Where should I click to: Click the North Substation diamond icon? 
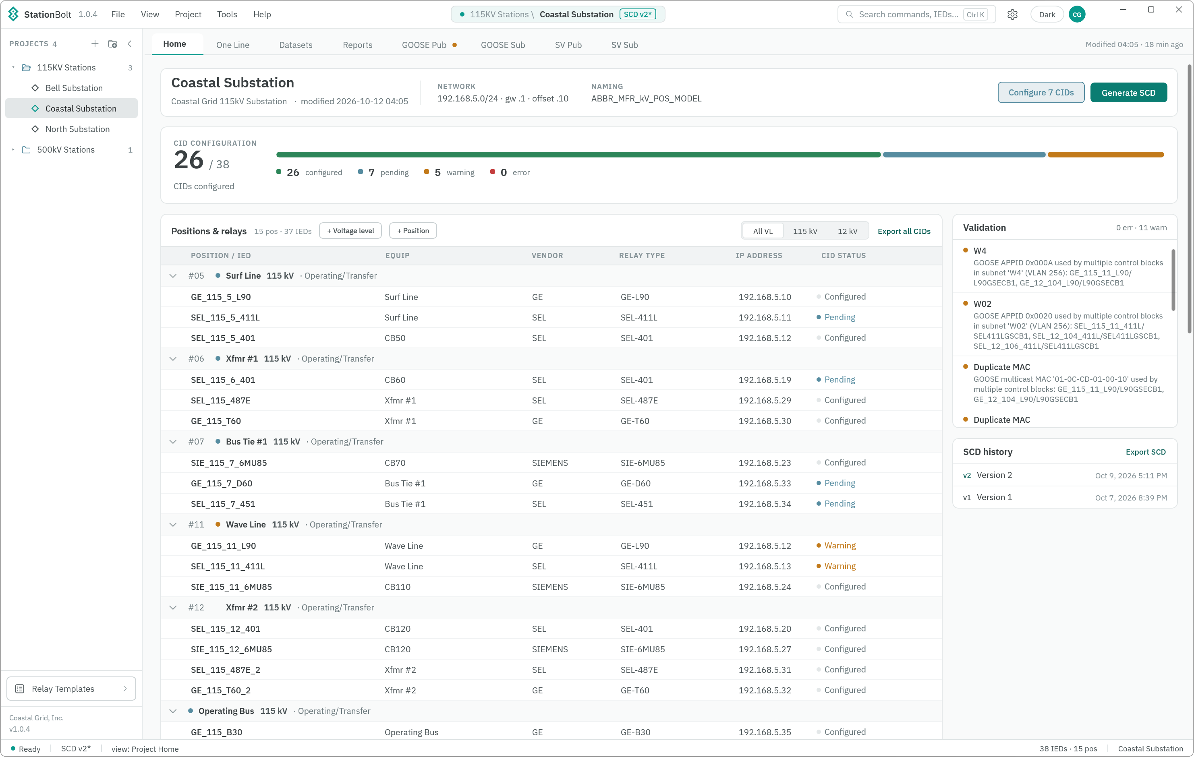[35, 129]
